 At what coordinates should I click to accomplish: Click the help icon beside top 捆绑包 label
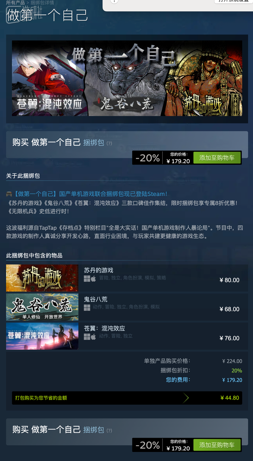coord(109,143)
